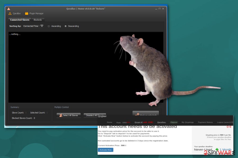238x158 pixels.
Task: Close the Qarallax window
Action: [163, 9]
